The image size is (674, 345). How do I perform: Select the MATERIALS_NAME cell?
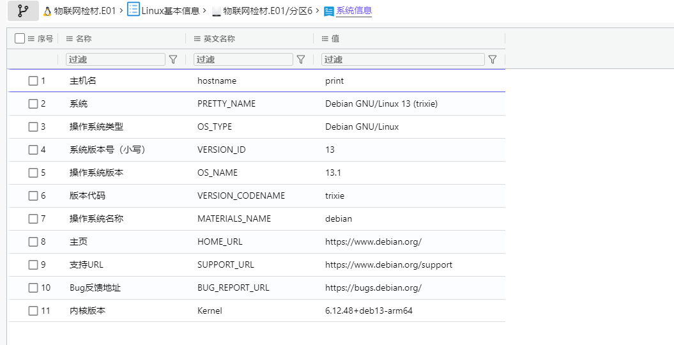234,218
